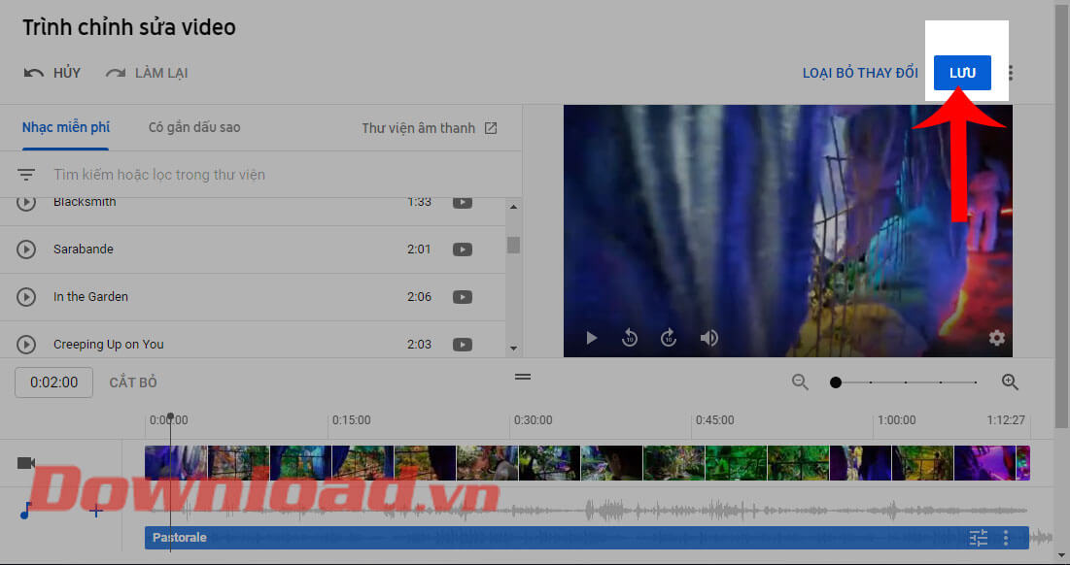Zoom out the timeline
1070x565 pixels.
[800, 382]
